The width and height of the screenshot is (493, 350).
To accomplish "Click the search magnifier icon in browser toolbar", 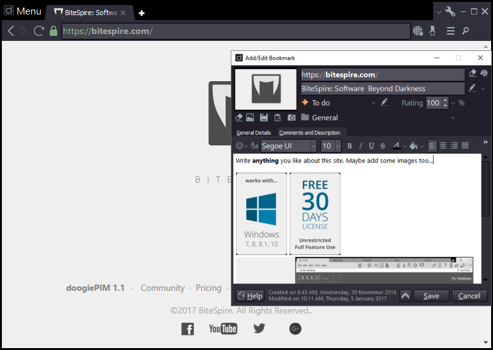I will [466, 31].
